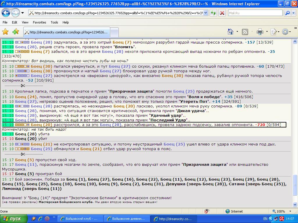Click the scrollbar down arrow

(295, 204)
